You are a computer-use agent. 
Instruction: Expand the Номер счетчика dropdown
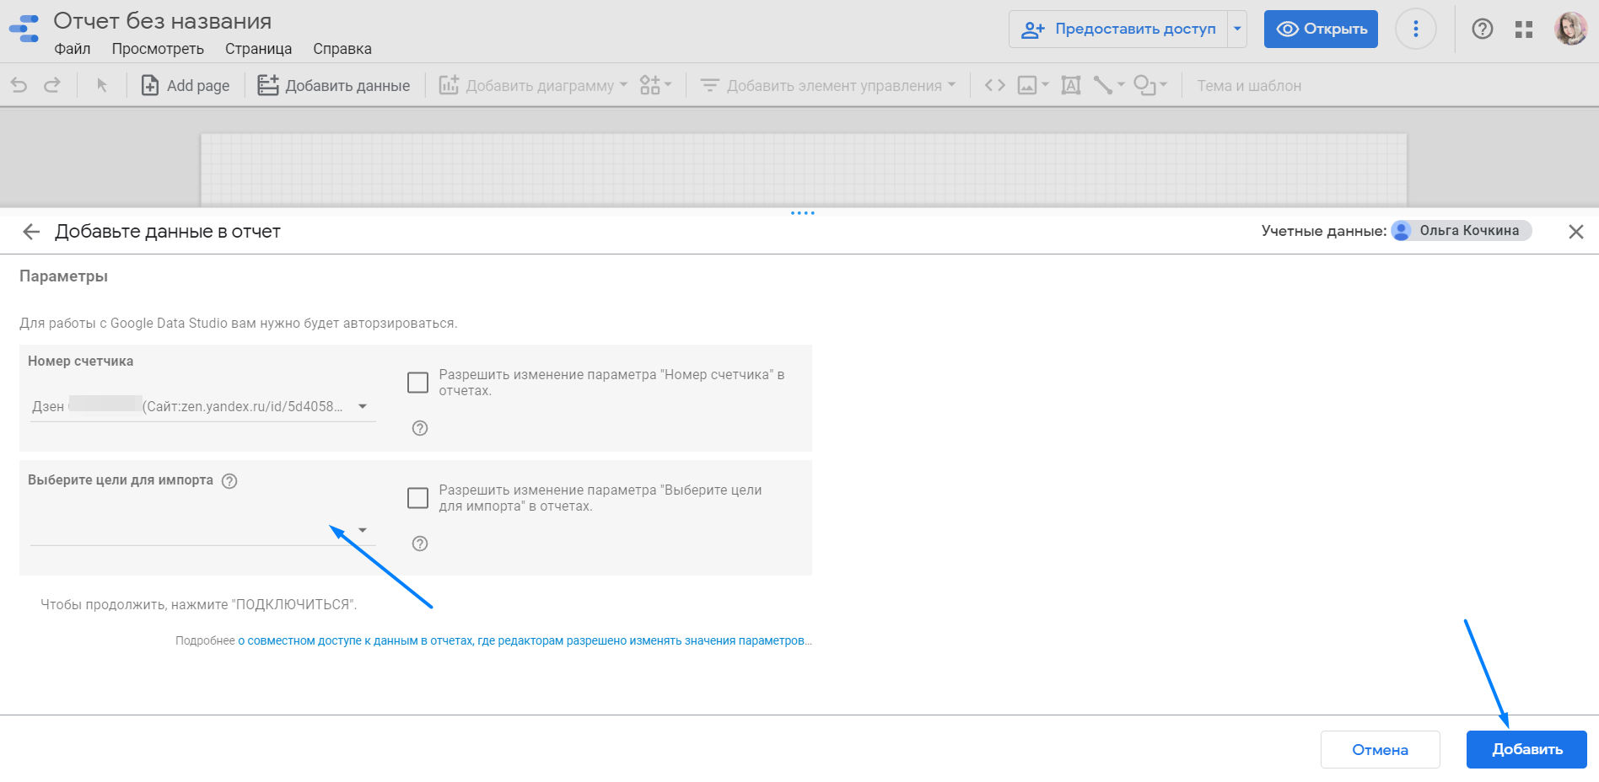(x=363, y=406)
